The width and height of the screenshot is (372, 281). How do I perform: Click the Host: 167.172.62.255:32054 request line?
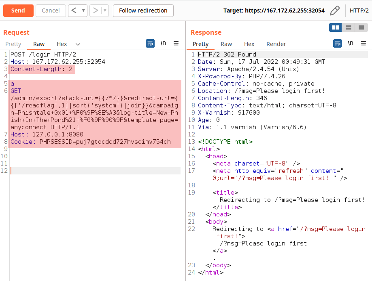pyautogui.click(x=57, y=62)
